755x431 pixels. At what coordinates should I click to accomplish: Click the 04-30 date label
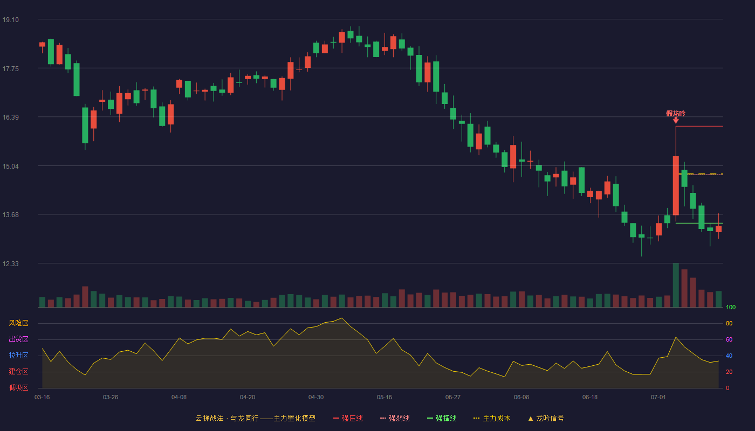[316, 397]
